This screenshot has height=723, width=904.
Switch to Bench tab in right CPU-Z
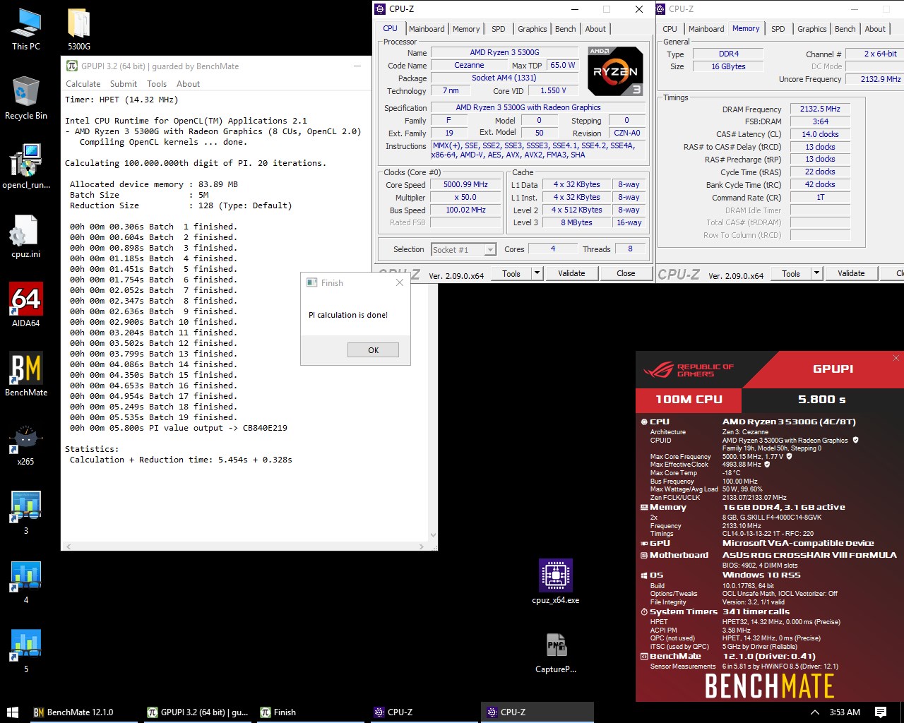[x=845, y=29]
